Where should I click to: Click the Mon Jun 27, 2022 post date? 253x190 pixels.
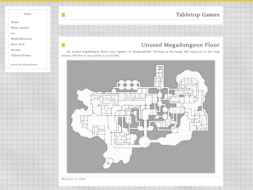(74, 179)
